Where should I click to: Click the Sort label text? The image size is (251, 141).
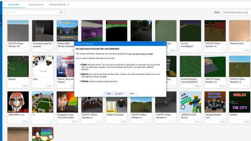[217, 12]
